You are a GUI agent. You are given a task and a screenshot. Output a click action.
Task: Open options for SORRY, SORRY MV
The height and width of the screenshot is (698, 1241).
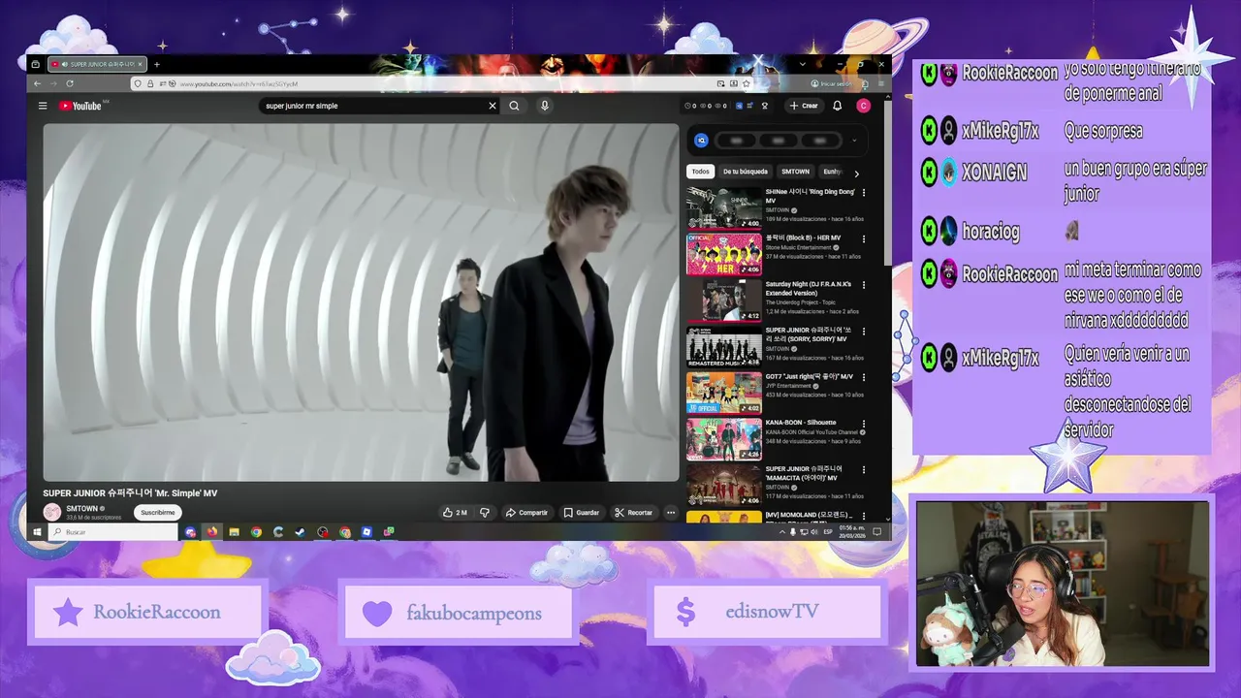tap(864, 332)
